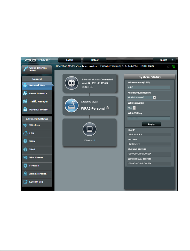The width and height of the screenshot is (190, 251).
Task: Select the wireless router security icon
Action: [x=71, y=105]
